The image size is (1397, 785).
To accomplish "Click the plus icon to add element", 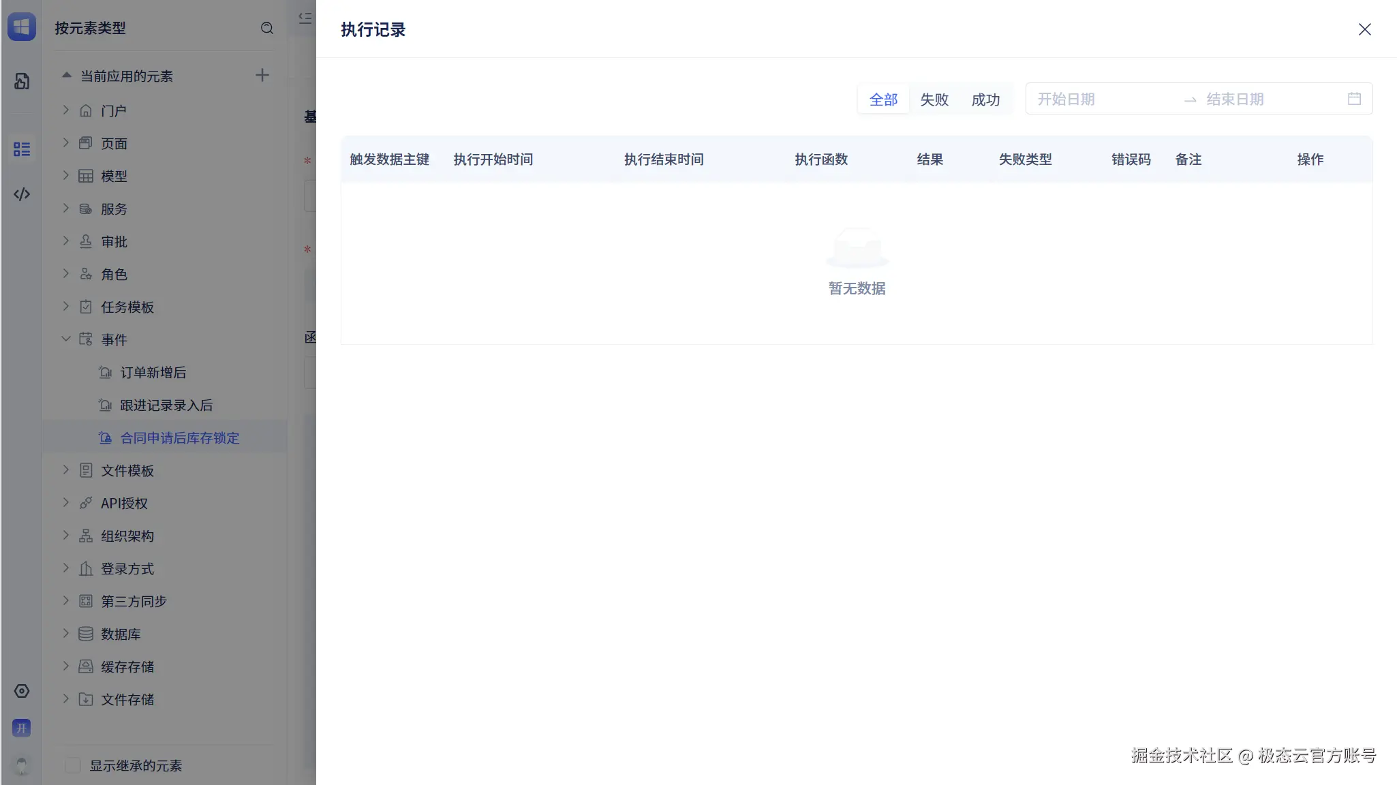I will pyautogui.click(x=262, y=75).
